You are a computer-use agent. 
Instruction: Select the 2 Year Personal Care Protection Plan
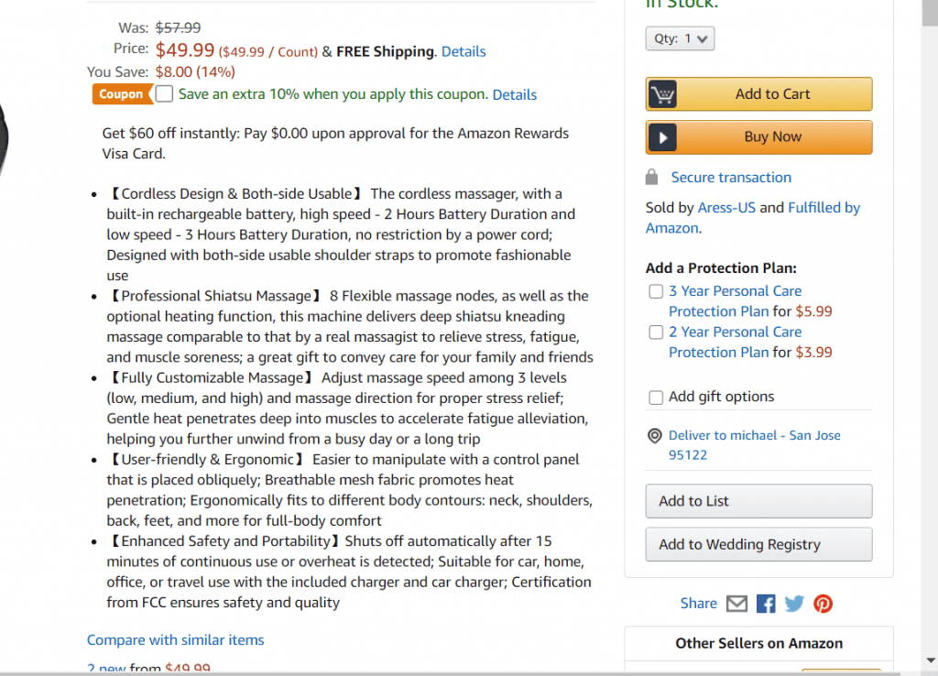[x=656, y=332]
